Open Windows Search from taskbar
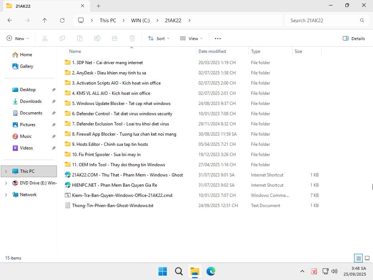This screenshot has height=280, width=373. click(178, 271)
